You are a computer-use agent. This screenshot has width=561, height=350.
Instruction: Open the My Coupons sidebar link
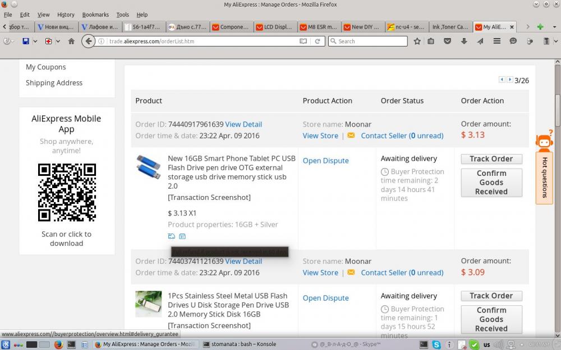(46, 67)
